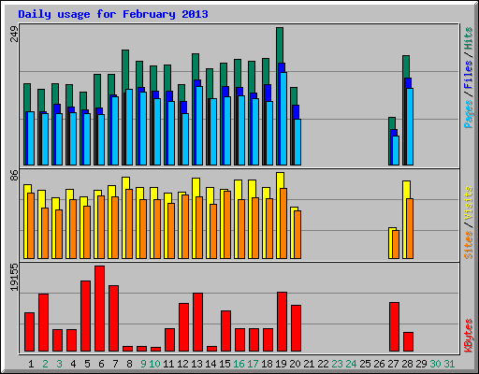Click the cyan Pages bar for day 27
Viewport: 479px width, 374px height.
coord(396,151)
